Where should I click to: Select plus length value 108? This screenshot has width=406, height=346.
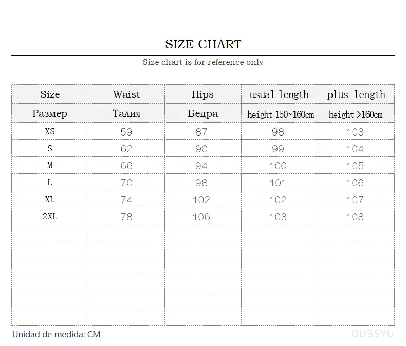[x=355, y=217]
